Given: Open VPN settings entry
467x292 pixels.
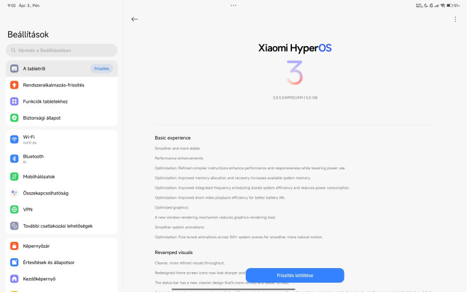Looking at the screenshot, I should click(62, 209).
